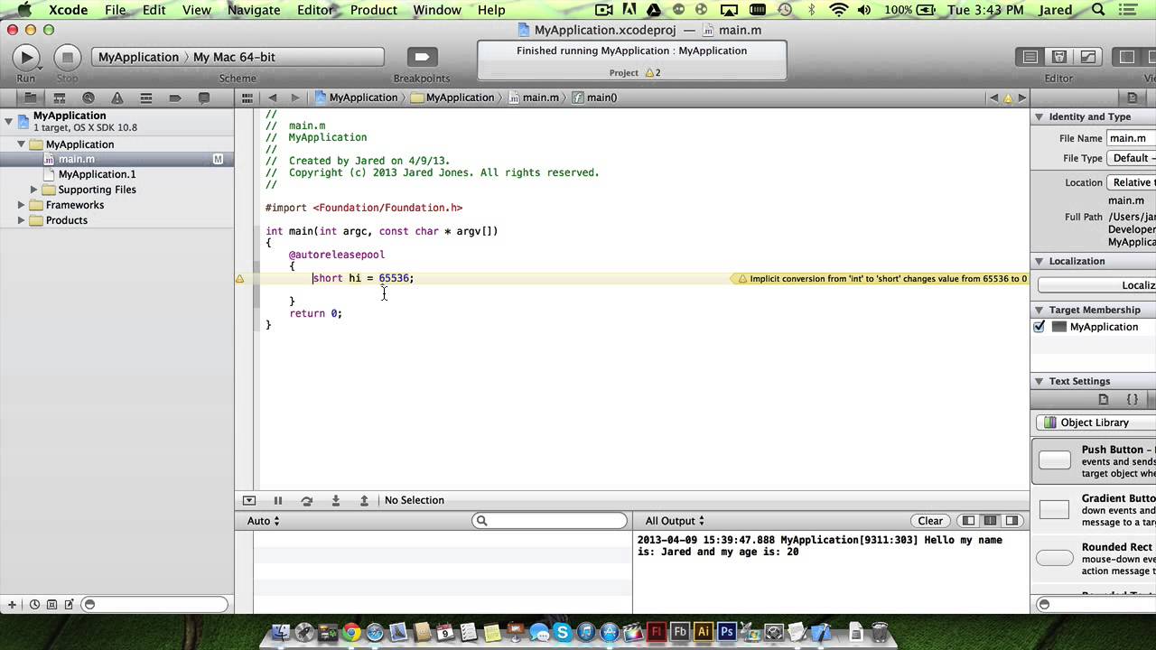The height and width of the screenshot is (650, 1156).
Task: Select the Version editor button
Action: click(x=1088, y=57)
